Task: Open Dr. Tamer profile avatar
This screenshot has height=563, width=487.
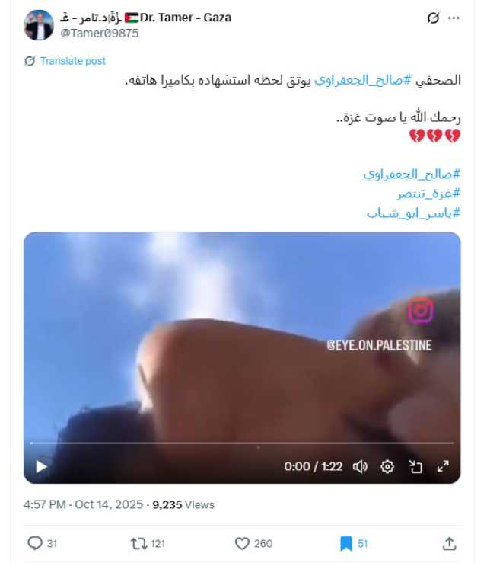Action: 39,25
